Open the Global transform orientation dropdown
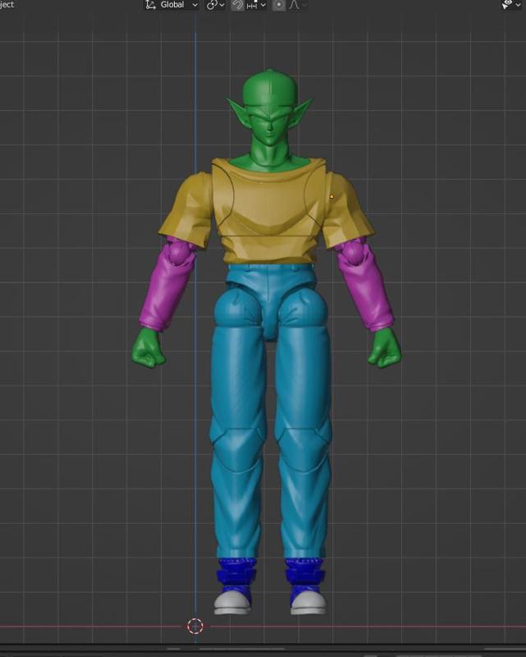 172,5
